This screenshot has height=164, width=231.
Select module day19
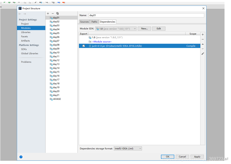click(62, 88)
